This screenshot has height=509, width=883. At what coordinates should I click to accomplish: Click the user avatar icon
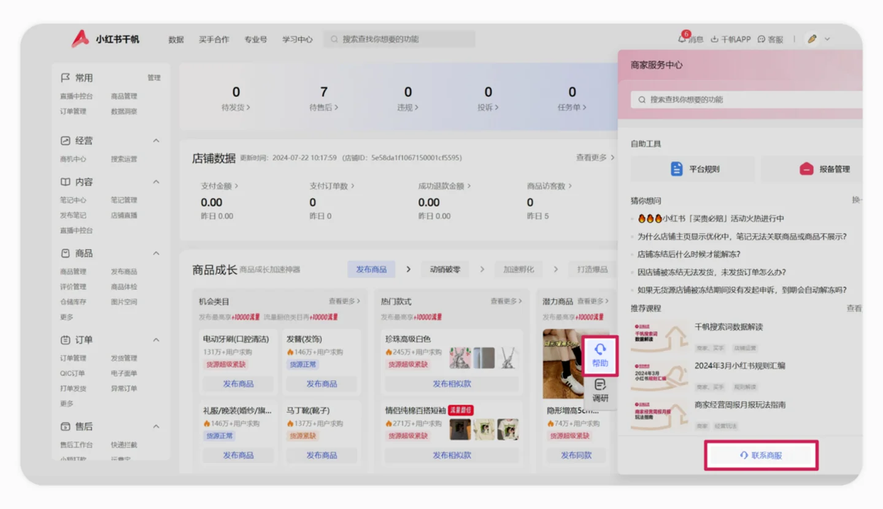click(x=812, y=39)
